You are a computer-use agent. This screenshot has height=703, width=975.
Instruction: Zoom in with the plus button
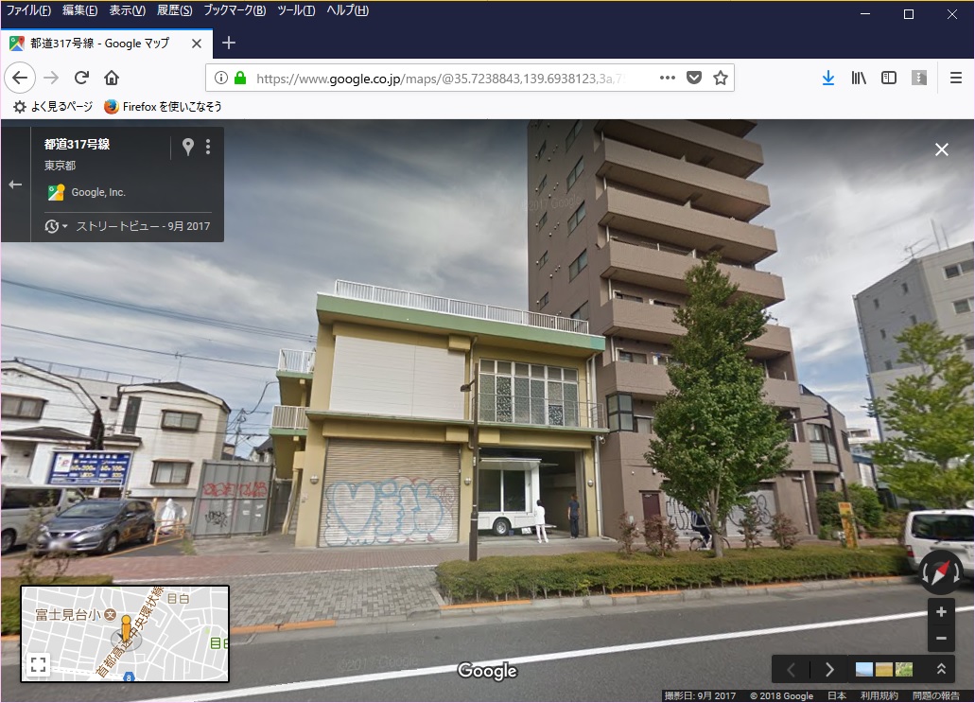pos(940,611)
